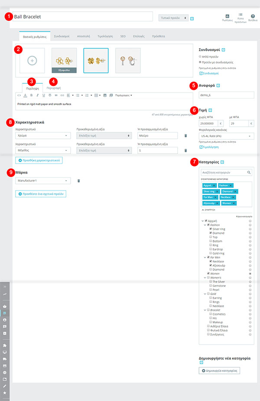Image resolution: width=260 pixels, height=401 pixels.
Task: Remove Manufacturer1 brand with the trash icon
Action: click(x=79, y=181)
